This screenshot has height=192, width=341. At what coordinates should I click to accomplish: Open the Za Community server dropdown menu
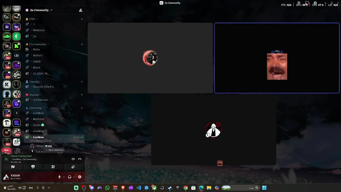click(41, 10)
